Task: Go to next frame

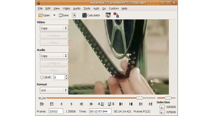Action: [71, 104]
